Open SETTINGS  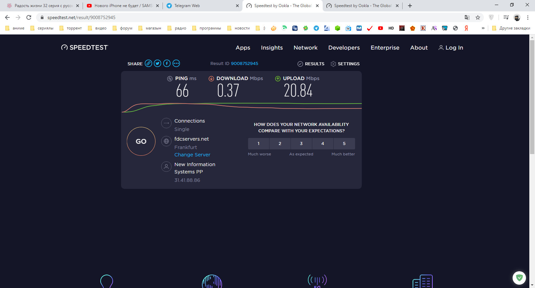pyautogui.click(x=345, y=64)
